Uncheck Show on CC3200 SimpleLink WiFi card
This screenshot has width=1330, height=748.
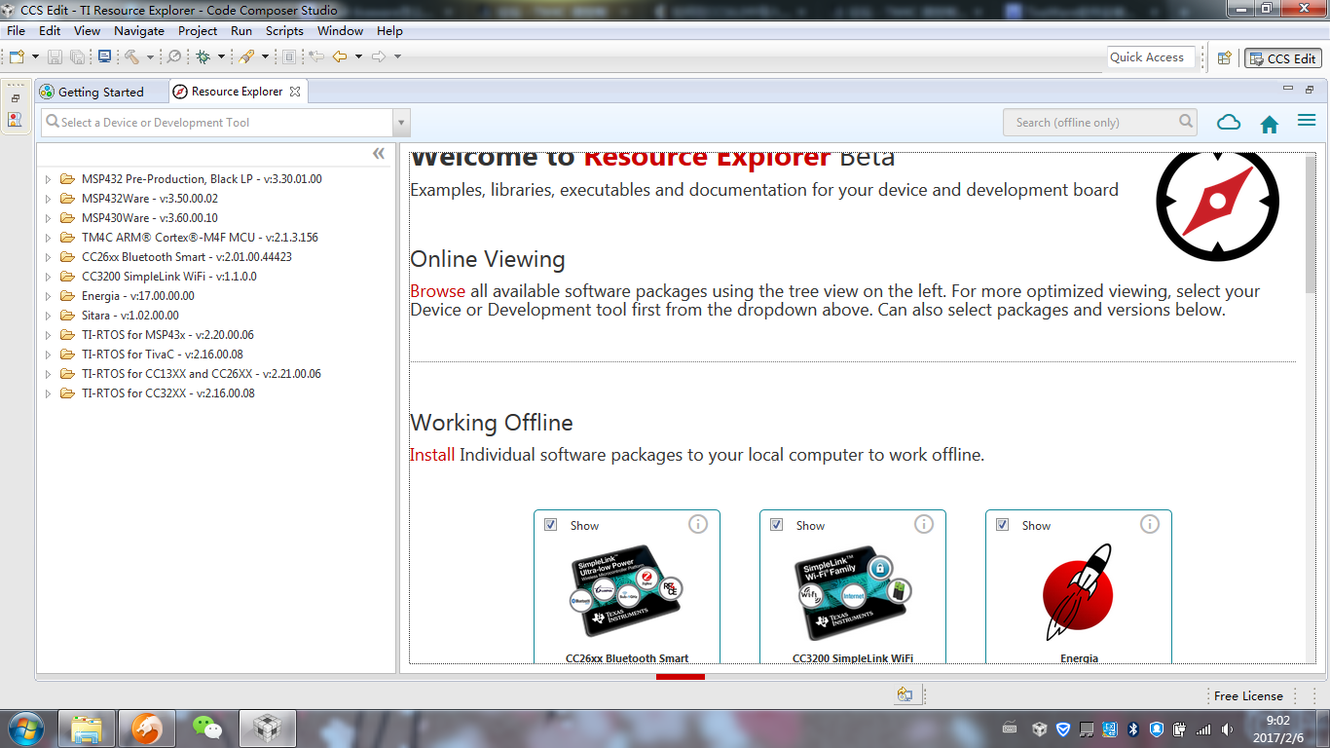[x=777, y=525]
